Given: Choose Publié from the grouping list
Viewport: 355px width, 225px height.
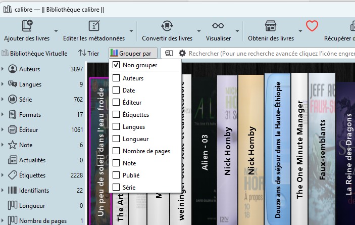Looking at the screenshot, I should (x=116, y=175).
